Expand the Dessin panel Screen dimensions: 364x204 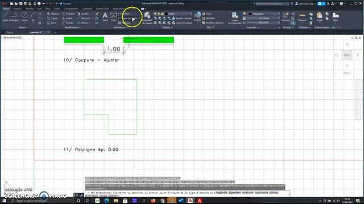click(x=23, y=28)
